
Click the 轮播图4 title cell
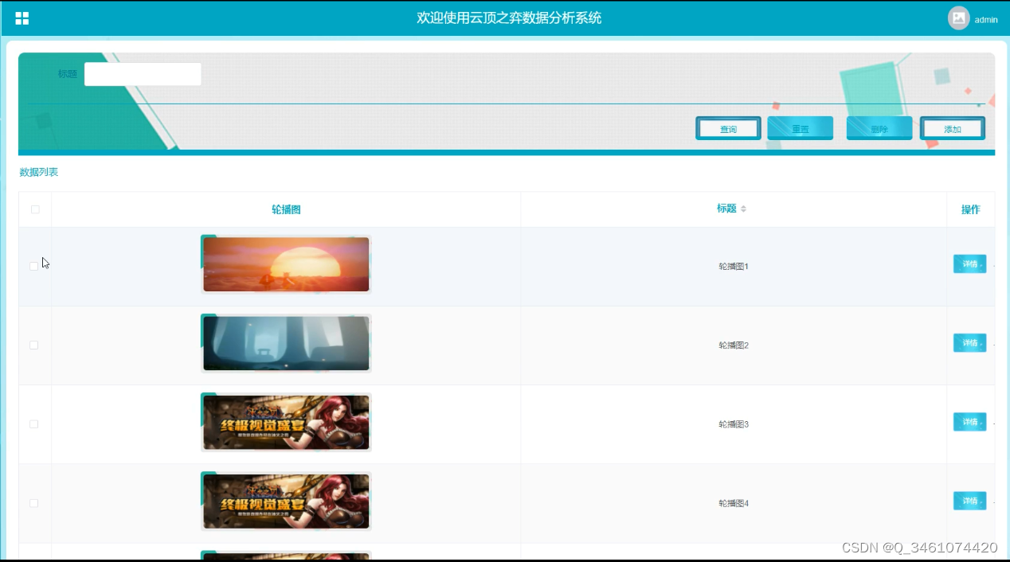click(x=734, y=503)
